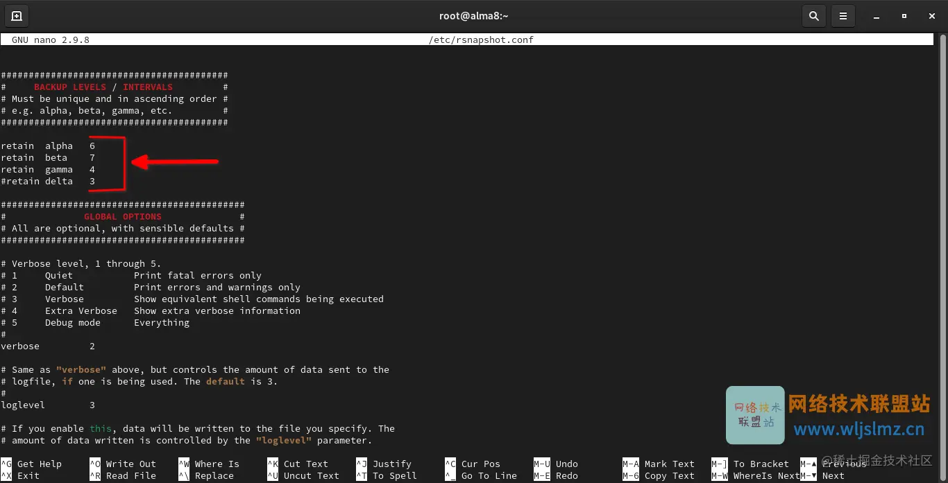The image size is (948, 483).
Task: Place cursor on 'retain beta' line
Action: tap(48, 158)
